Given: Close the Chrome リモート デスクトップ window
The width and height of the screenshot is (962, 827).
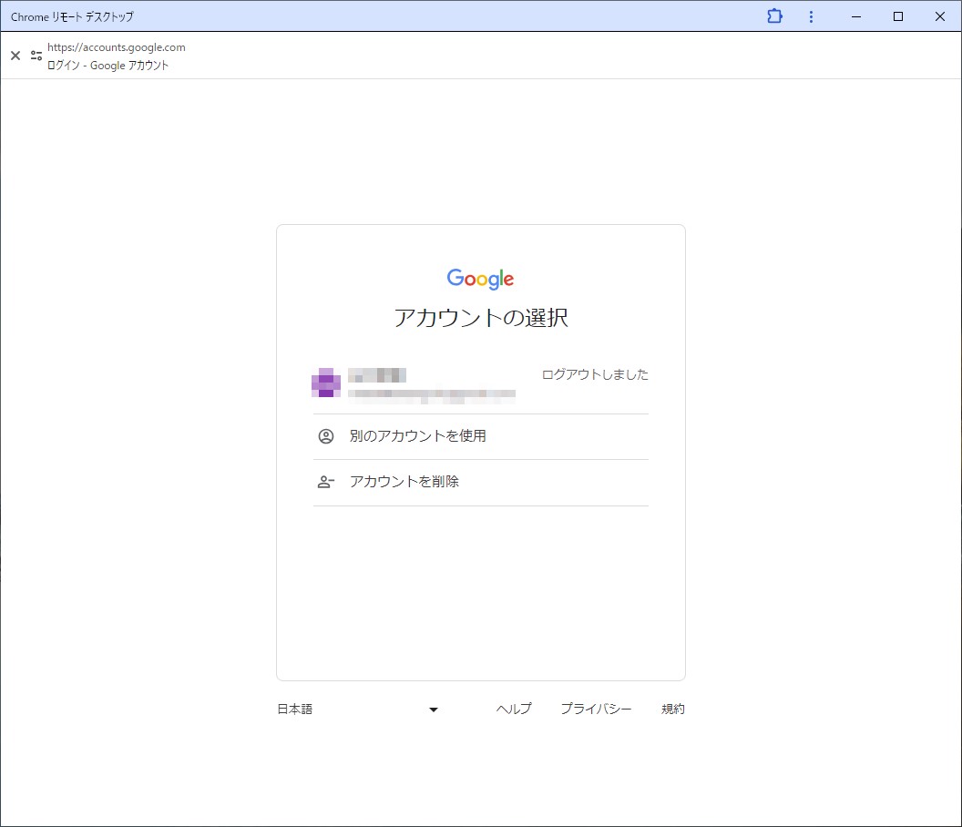Looking at the screenshot, I should click(x=940, y=16).
